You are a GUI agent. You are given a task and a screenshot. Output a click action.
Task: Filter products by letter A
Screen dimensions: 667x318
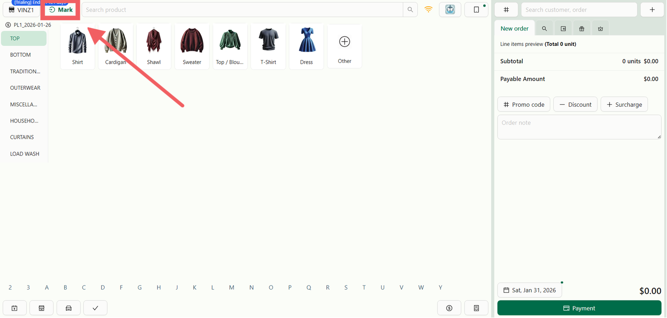(47, 288)
